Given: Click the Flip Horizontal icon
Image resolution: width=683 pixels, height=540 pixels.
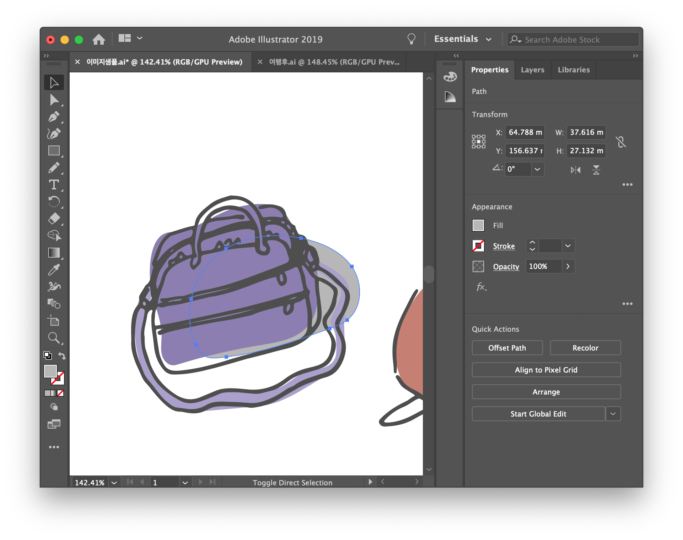Looking at the screenshot, I should [x=575, y=170].
